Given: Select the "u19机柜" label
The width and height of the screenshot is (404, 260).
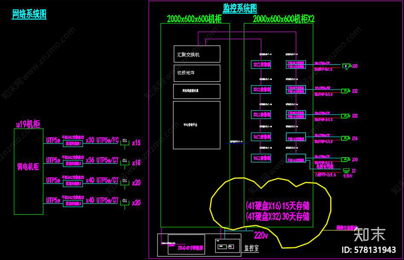Looking at the screenshot, I should coord(28,124).
